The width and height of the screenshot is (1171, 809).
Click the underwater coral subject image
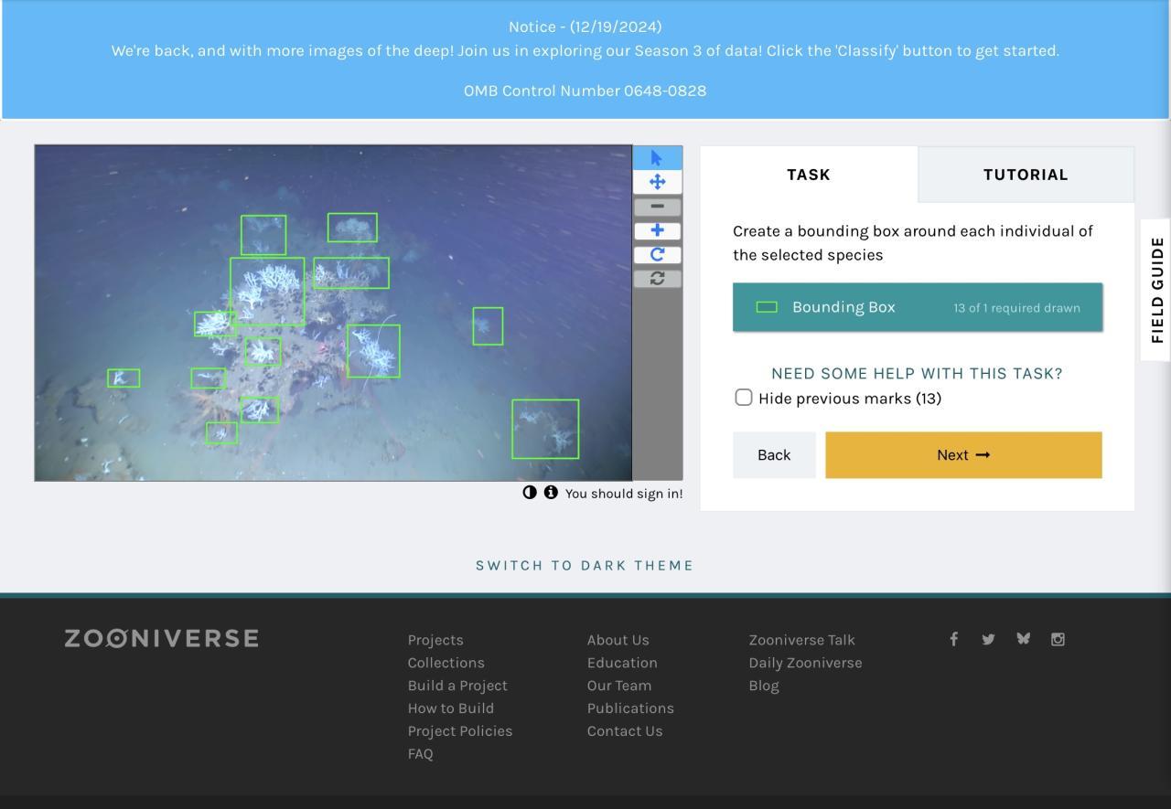[x=333, y=313]
